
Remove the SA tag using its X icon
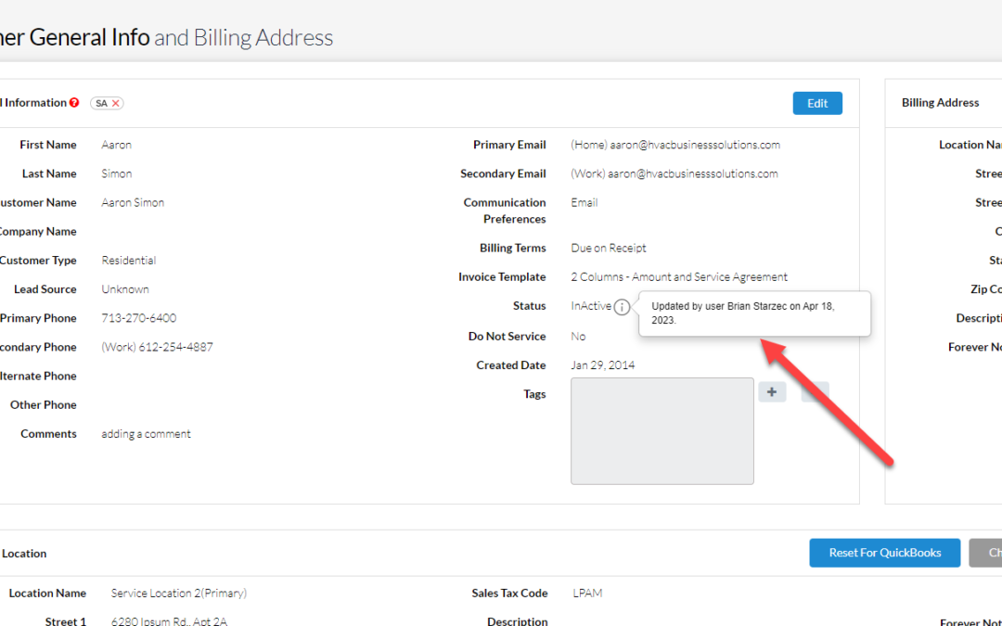pyautogui.click(x=115, y=103)
